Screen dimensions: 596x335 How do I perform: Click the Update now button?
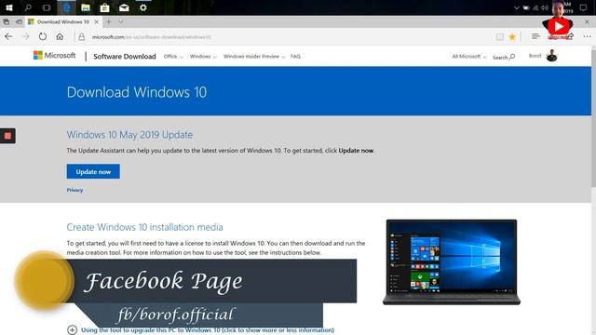[x=93, y=171]
